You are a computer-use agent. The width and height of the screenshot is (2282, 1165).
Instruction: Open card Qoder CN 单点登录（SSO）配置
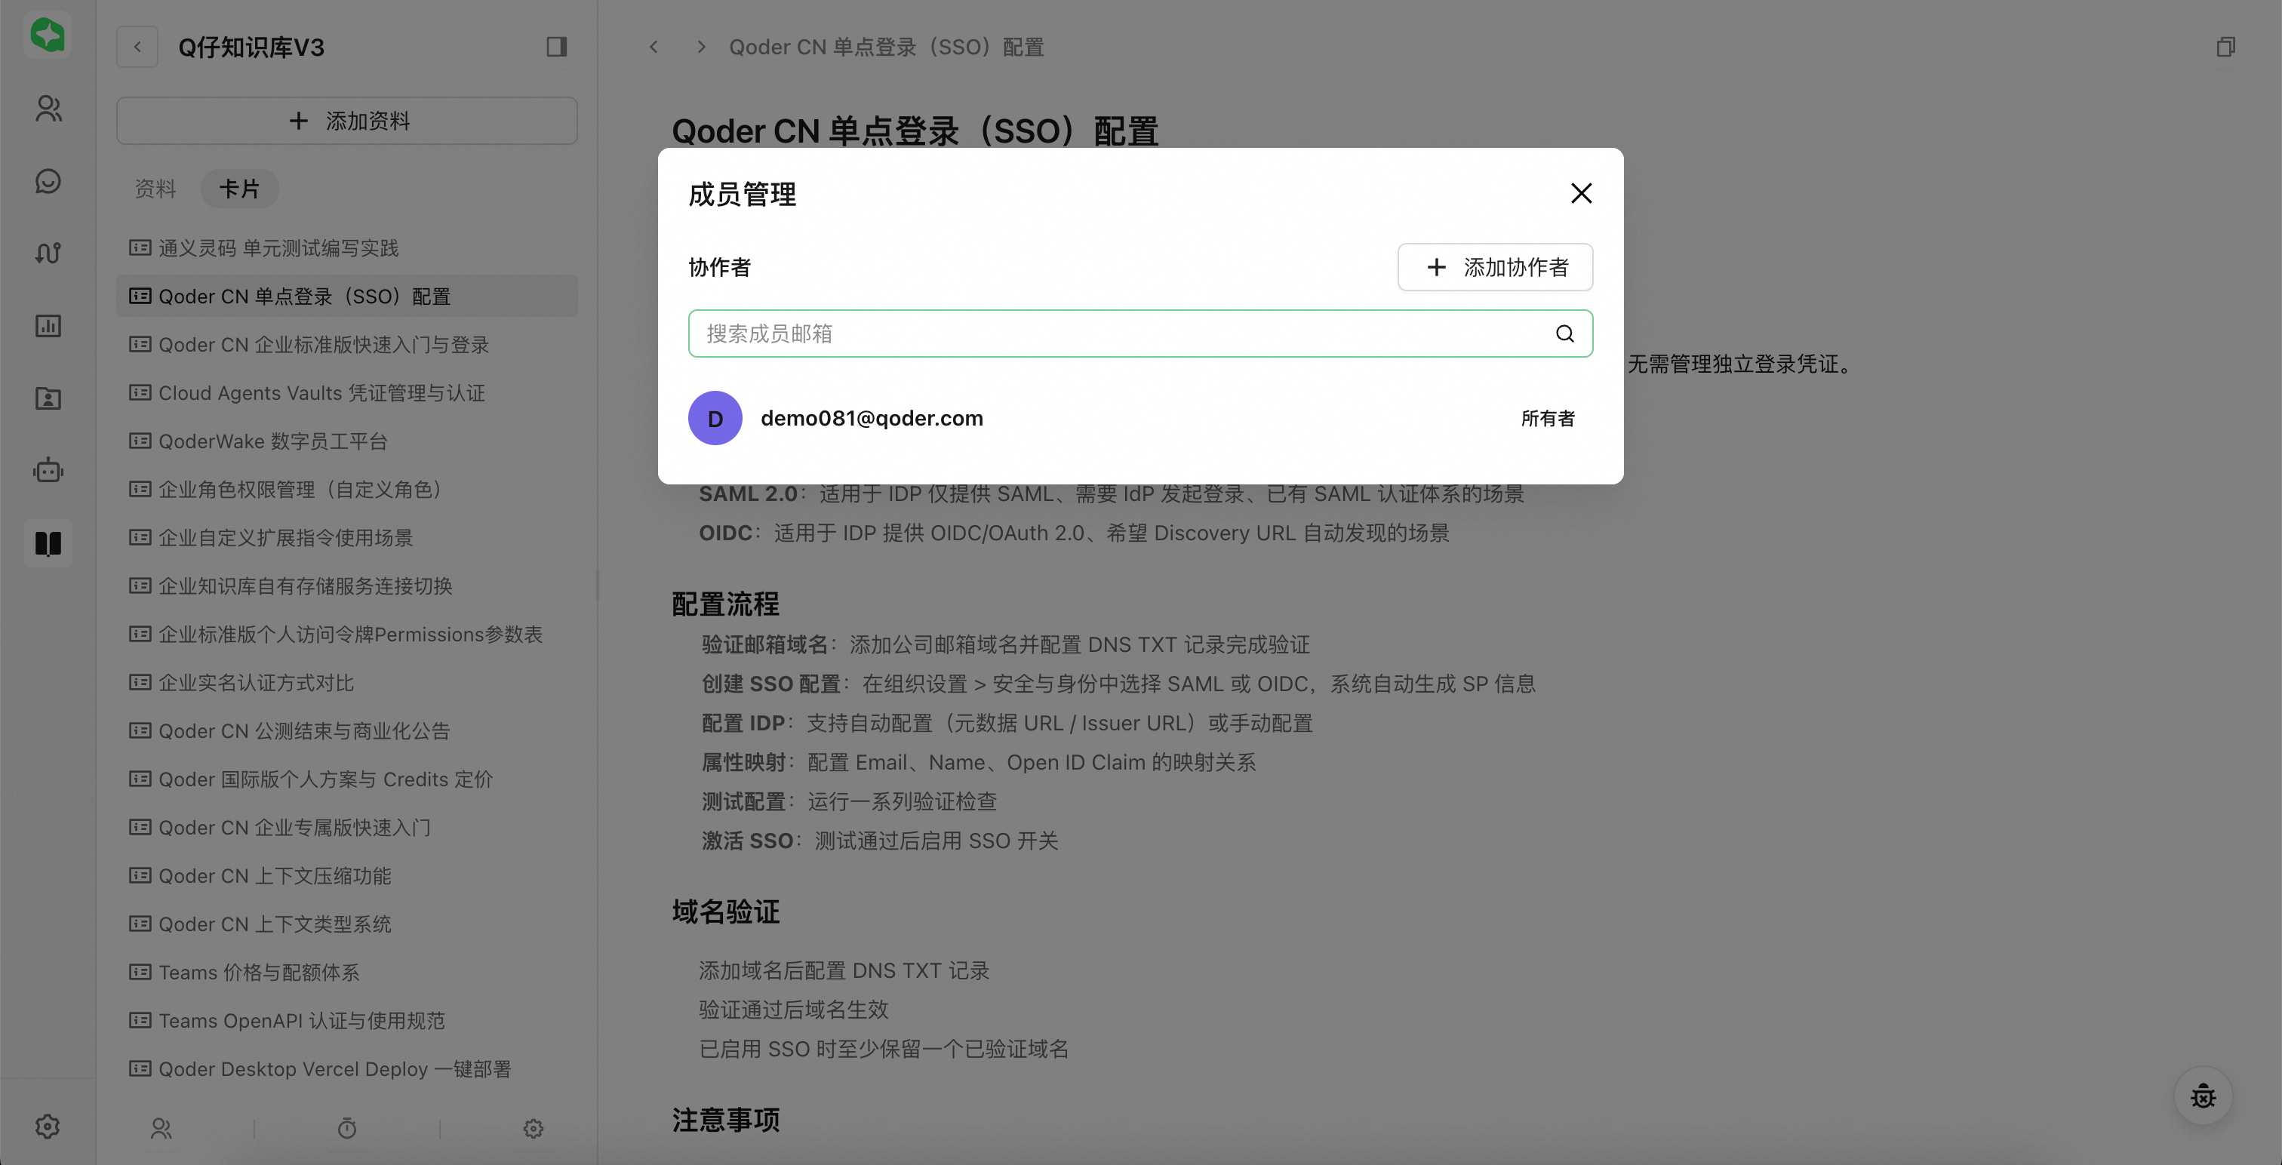coord(346,296)
